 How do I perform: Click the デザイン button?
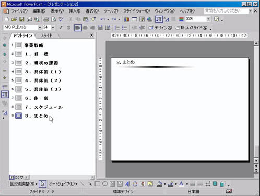(x=160, y=28)
